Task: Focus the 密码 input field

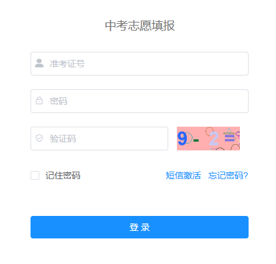Action: pos(140,101)
